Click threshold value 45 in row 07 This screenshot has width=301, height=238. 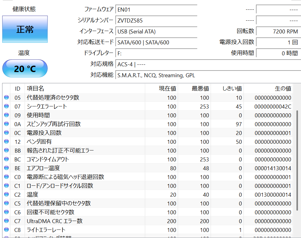point(239,107)
